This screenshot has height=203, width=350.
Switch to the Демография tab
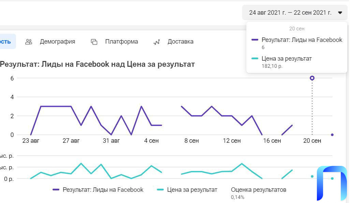(x=57, y=42)
